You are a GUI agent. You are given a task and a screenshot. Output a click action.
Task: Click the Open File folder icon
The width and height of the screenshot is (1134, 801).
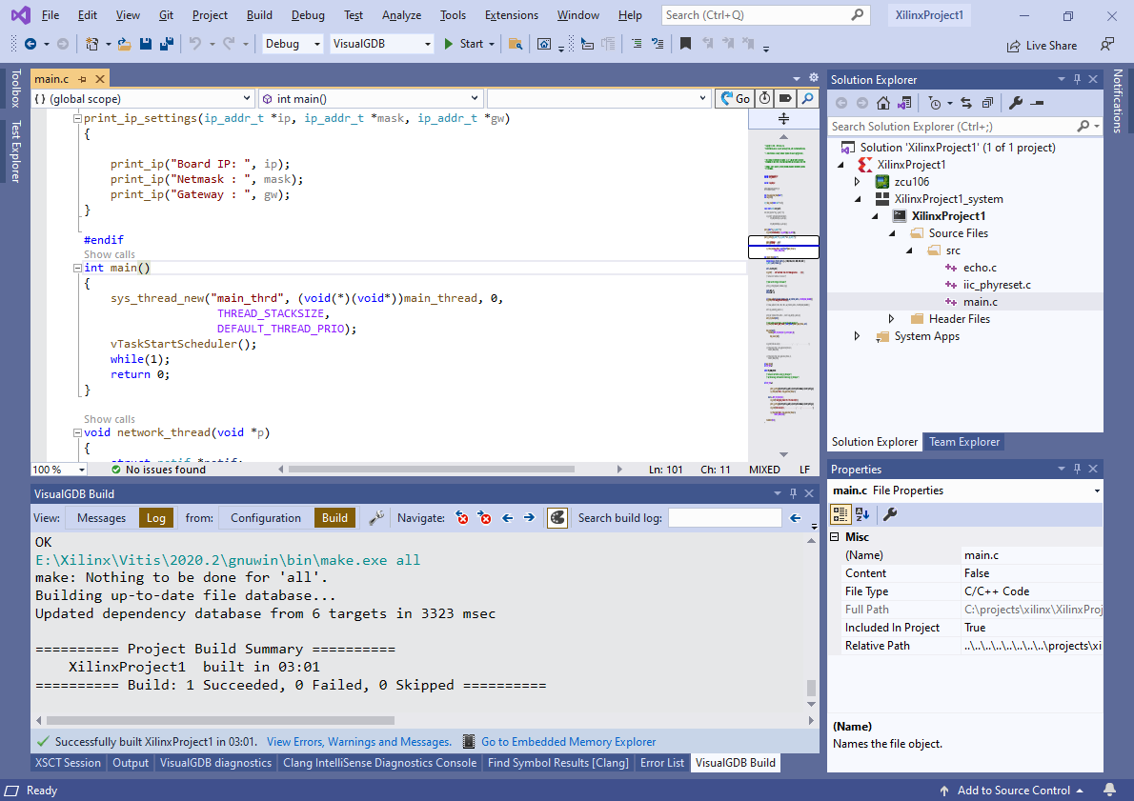125,44
